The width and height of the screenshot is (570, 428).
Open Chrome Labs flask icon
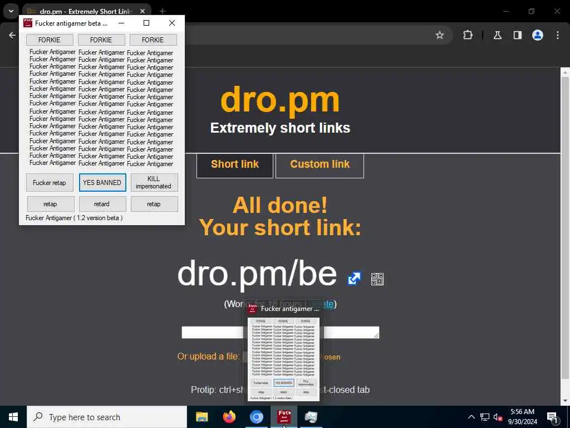[x=498, y=35]
